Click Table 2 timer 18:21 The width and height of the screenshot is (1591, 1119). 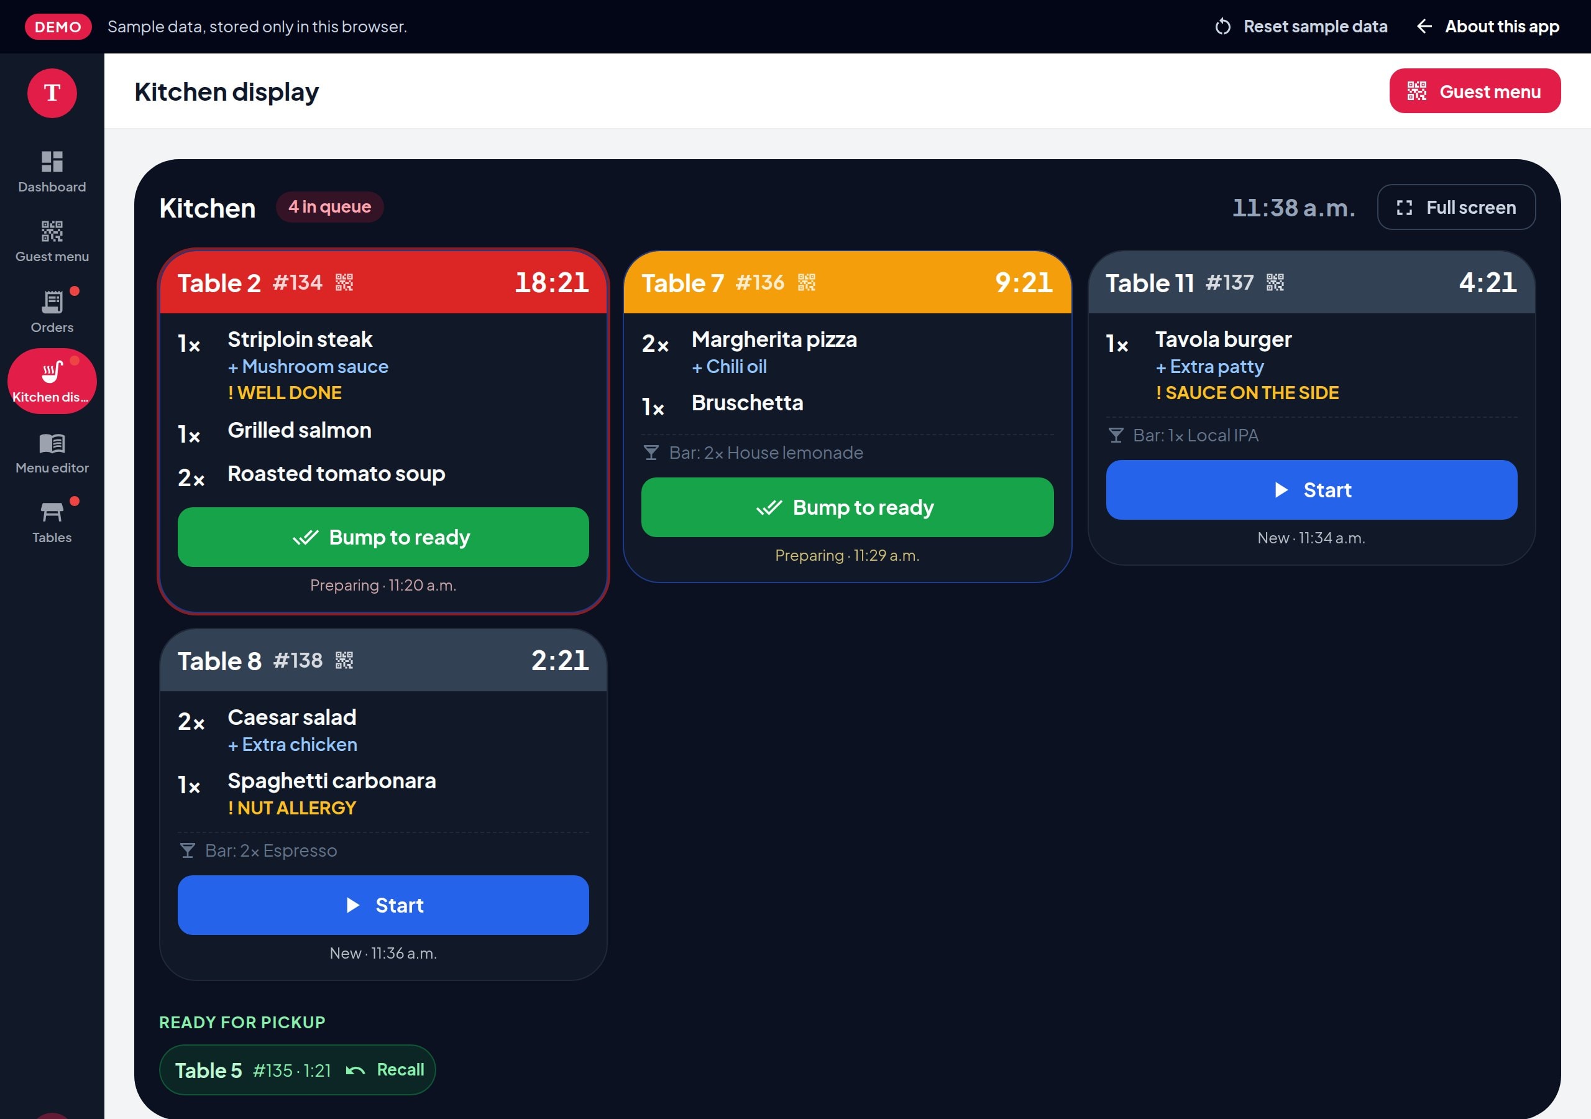(x=552, y=282)
